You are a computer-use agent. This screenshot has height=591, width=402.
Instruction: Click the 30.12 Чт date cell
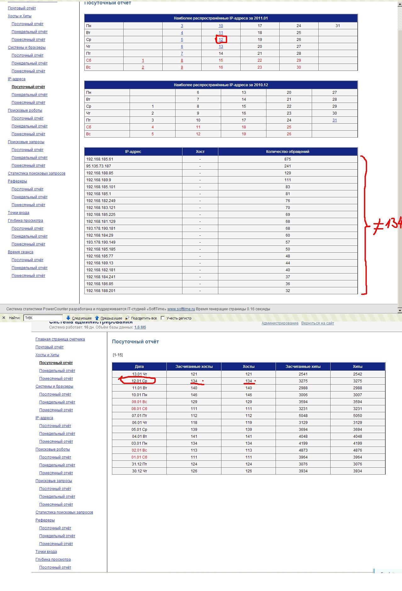[x=139, y=471]
